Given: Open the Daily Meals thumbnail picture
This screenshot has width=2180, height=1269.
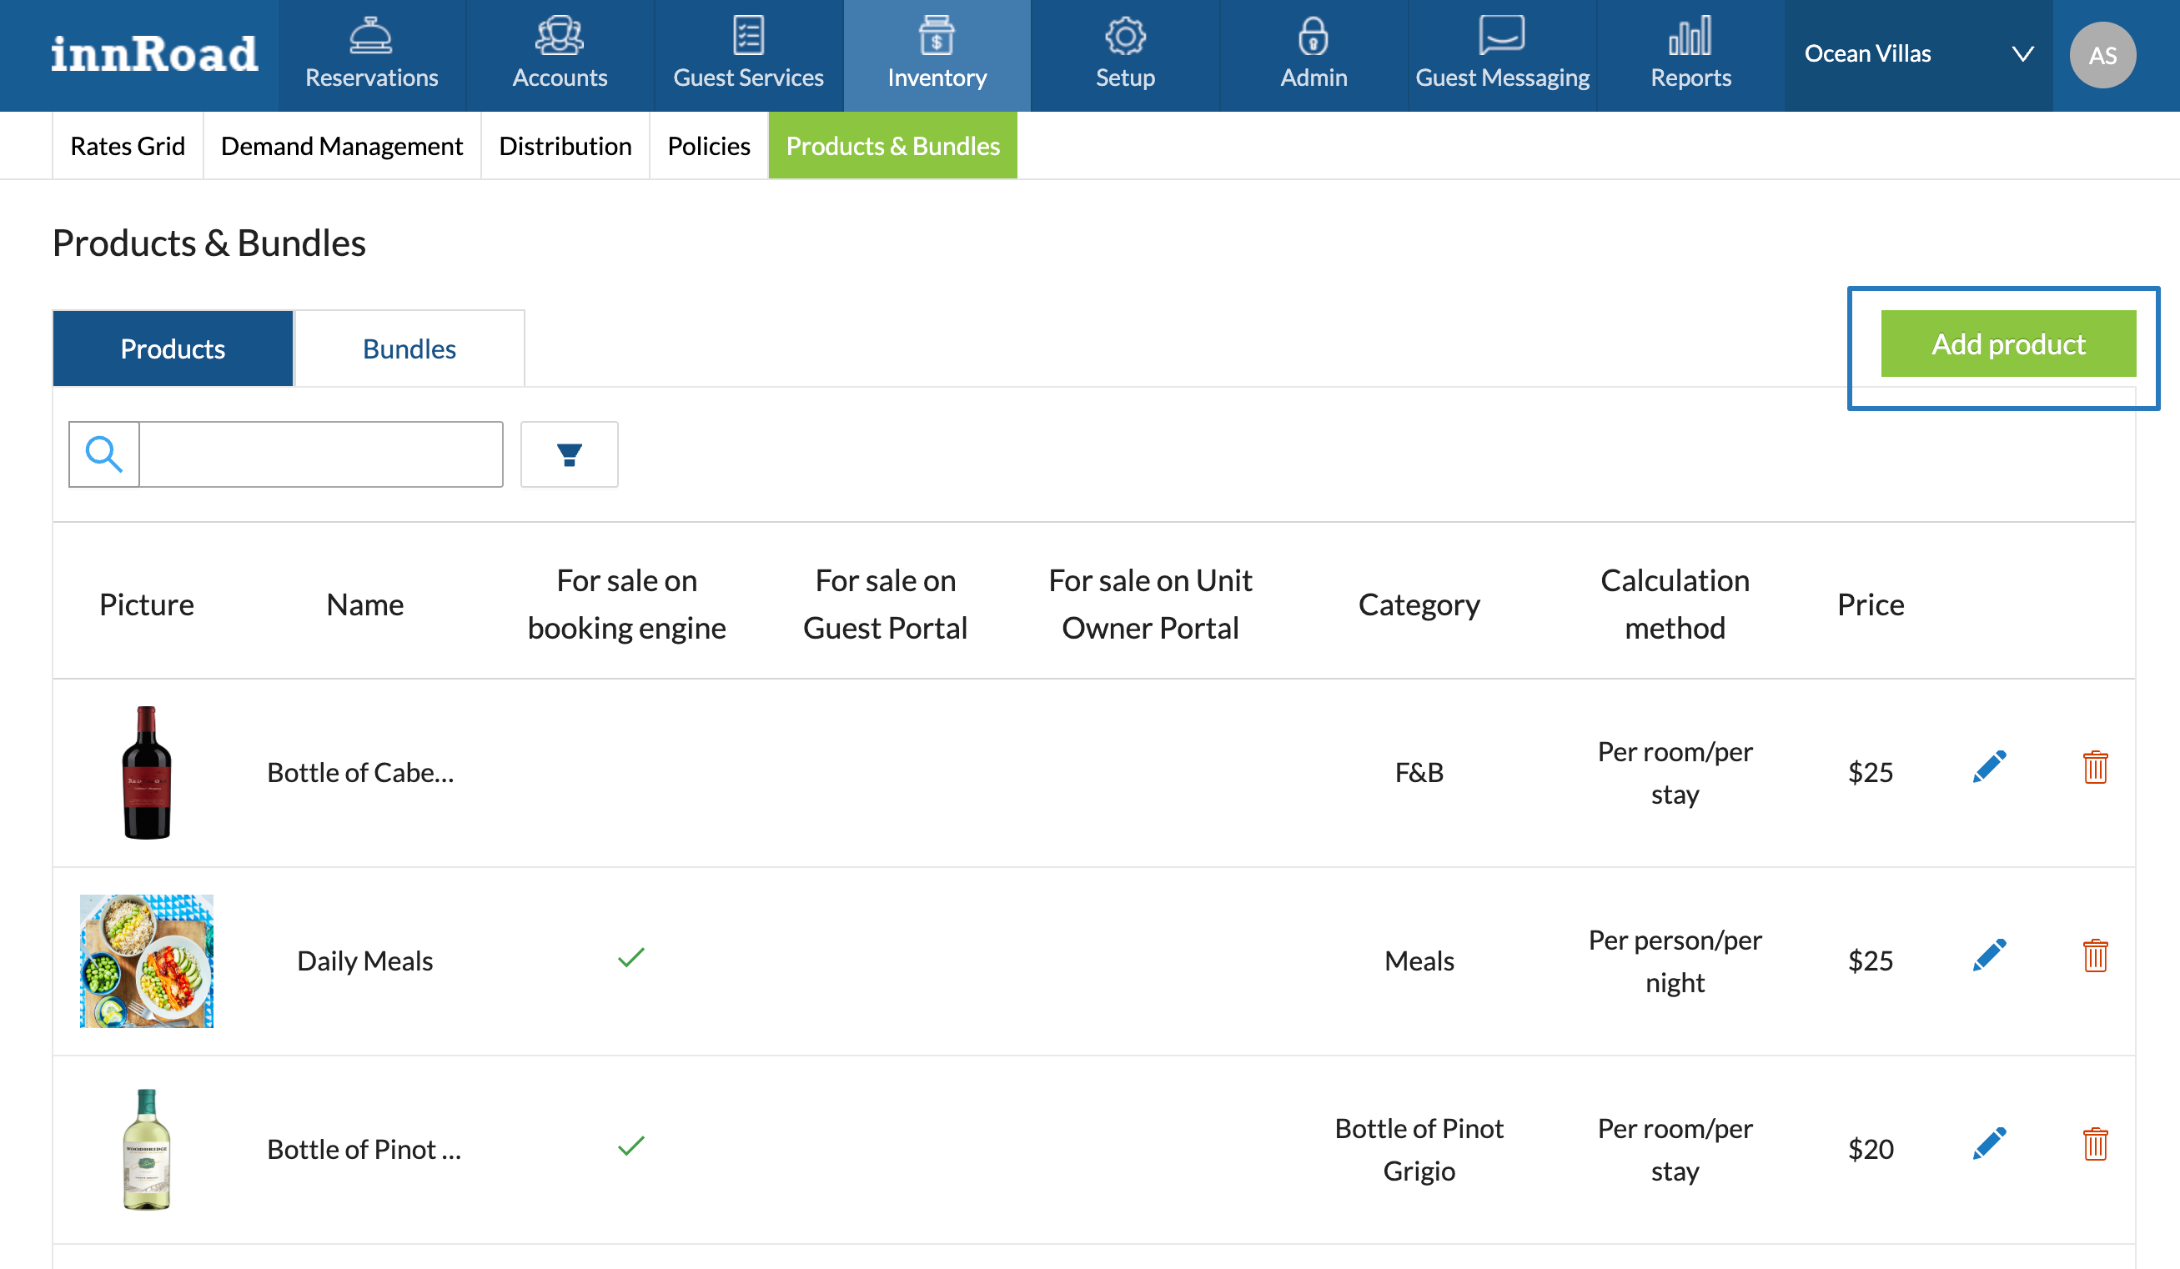Looking at the screenshot, I should [x=146, y=961].
